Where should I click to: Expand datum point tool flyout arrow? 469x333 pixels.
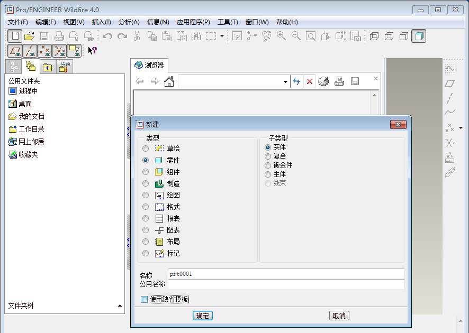[x=461, y=128]
